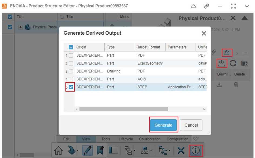The width and height of the screenshot is (255, 158).
Task: Click the bookmark with pin icon
Action: [100, 150]
